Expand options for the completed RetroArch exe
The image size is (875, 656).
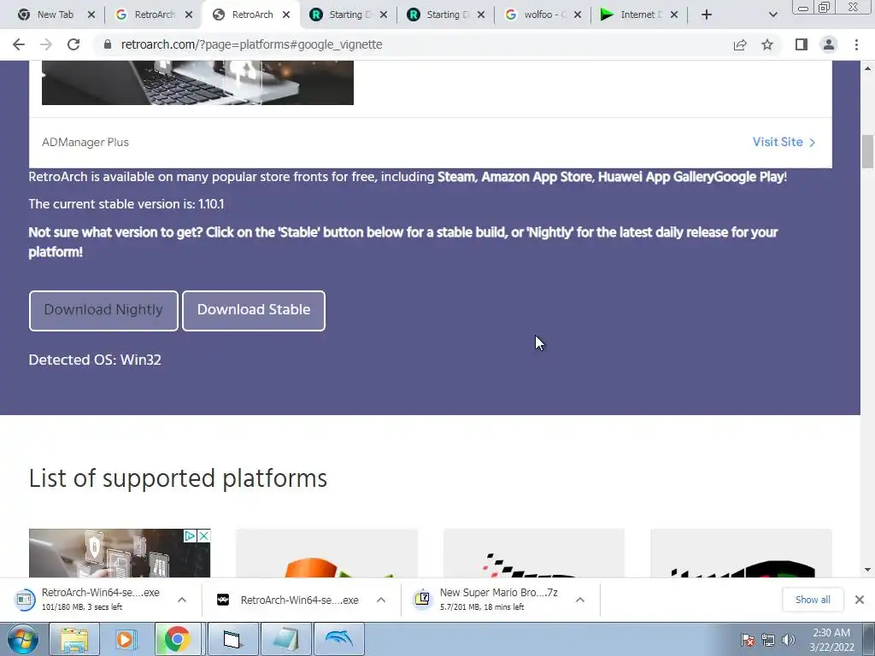pyautogui.click(x=381, y=600)
